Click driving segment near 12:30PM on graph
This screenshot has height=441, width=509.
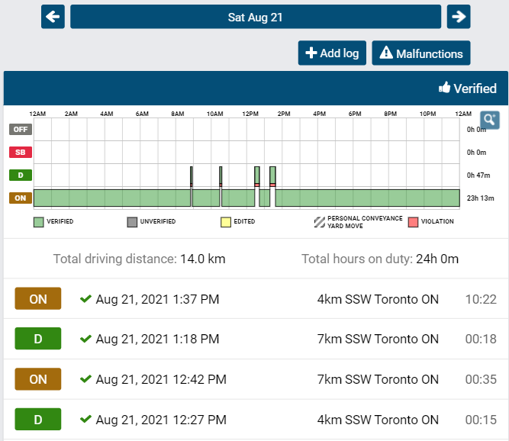coord(257,175)
